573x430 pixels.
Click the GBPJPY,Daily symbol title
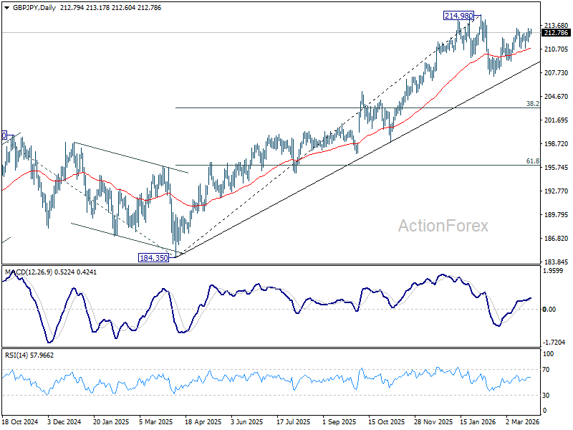pyautogui.click(x=34, y=8)
